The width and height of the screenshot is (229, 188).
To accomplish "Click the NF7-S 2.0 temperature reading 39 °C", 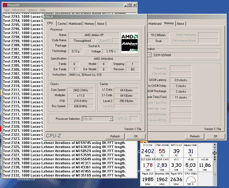I will click(x=176, y=151).
